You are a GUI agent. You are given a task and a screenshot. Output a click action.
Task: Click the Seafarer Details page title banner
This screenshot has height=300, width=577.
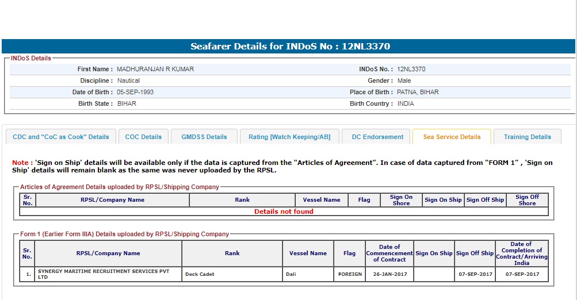(x=290, y=47)
